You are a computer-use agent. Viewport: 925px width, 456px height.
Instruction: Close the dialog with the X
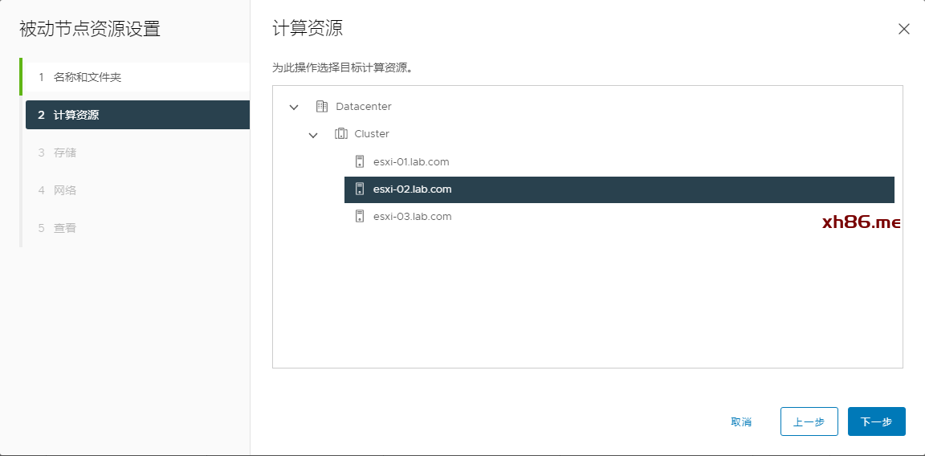(x=903, y=29)
